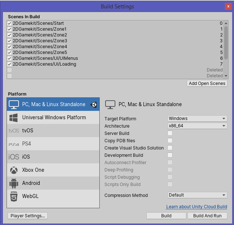
Task: Select the WebGL platform row
Action: tap(53, 197)
